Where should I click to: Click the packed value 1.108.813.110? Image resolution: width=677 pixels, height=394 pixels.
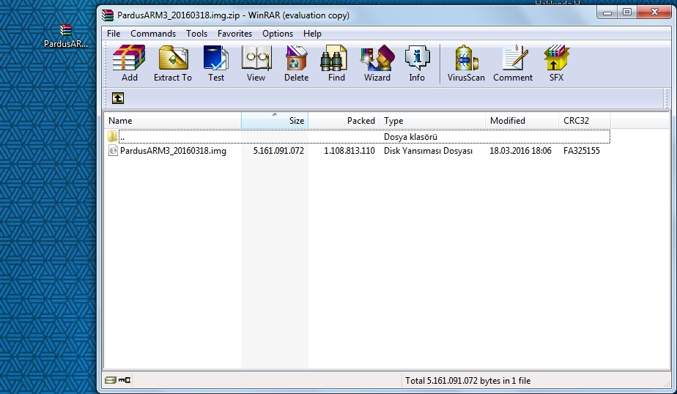pyautogui.click(x=349, y=151)
